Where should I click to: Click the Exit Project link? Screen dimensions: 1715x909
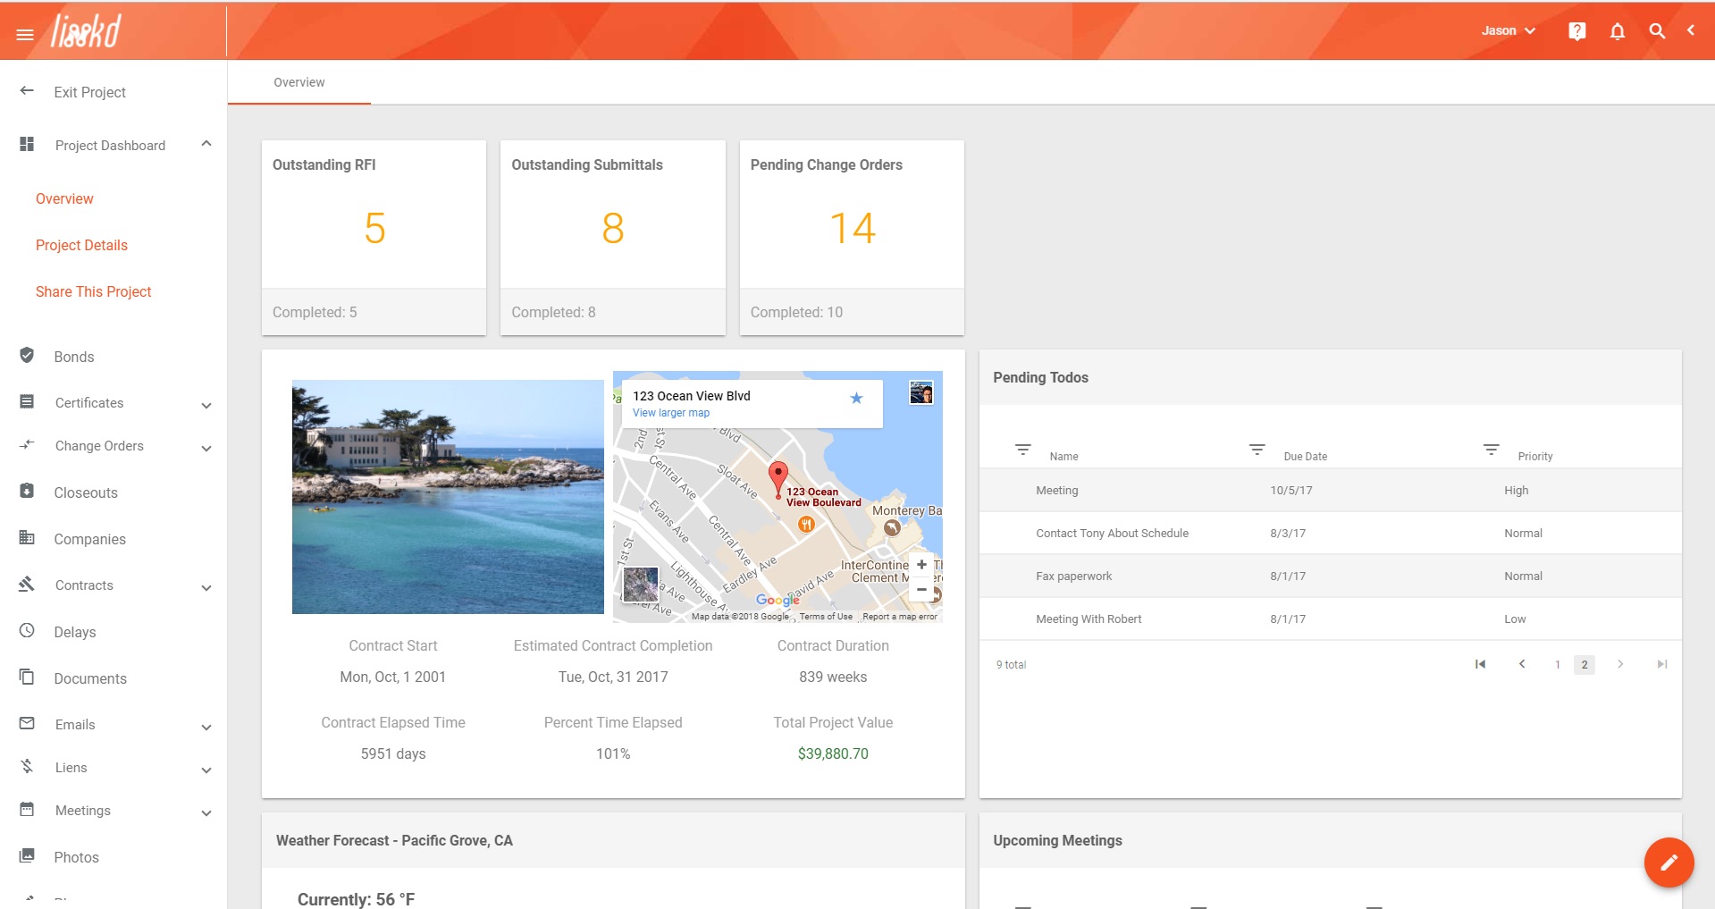tap(90, 92)
